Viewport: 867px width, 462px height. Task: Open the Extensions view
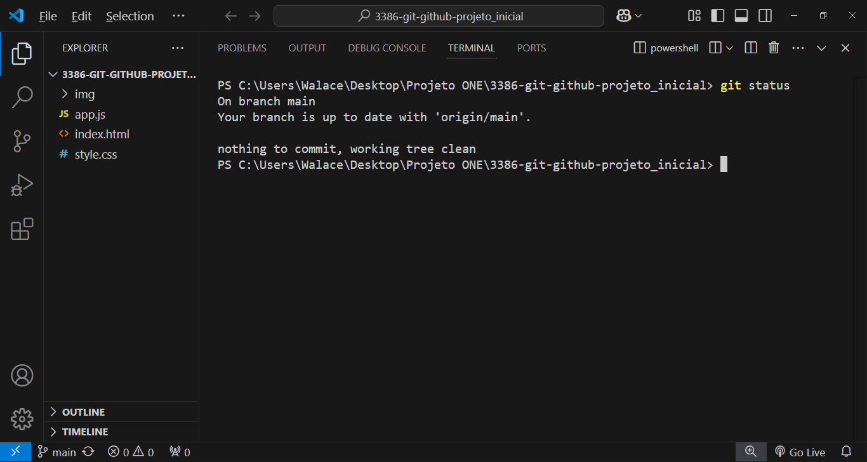pyautogui.click(x=22, y=229)
